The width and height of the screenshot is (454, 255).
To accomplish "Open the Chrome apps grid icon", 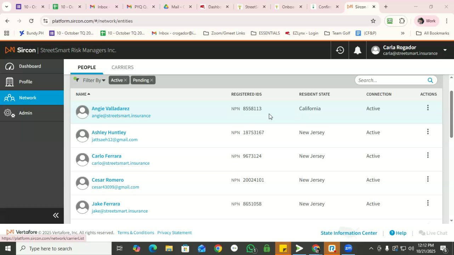I will (6, 33).
